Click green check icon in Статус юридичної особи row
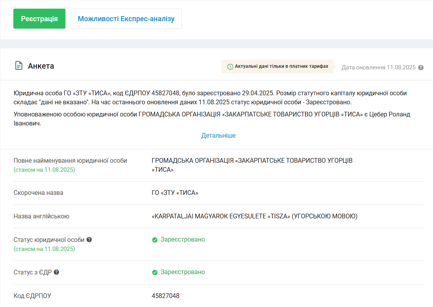This screenshot has width=433, height=307. 155,240
